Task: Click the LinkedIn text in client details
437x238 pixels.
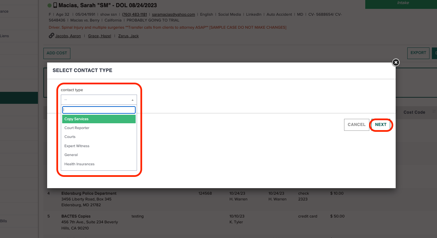Action: [254, 14]
